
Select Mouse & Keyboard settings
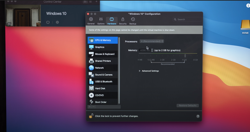point(103,54)
